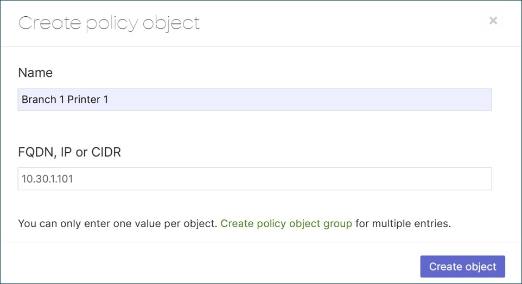Screen dimensions: 522x284
Task: Click the Create object button
Action: [462, 266]
